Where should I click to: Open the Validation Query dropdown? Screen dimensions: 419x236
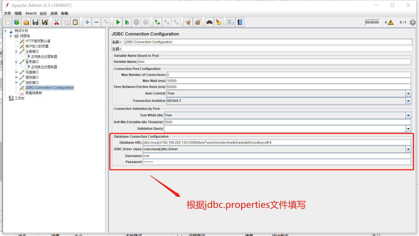tap(408, 129)
